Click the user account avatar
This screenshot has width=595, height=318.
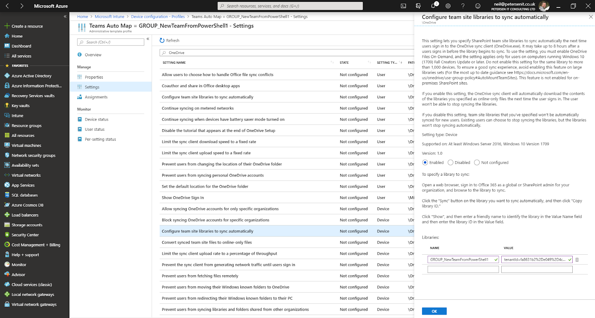[544, 6]
